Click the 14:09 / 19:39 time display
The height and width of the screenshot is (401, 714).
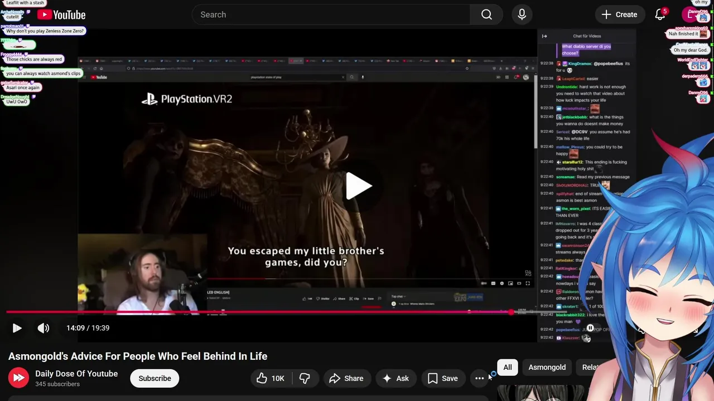[x=88, y=328]
